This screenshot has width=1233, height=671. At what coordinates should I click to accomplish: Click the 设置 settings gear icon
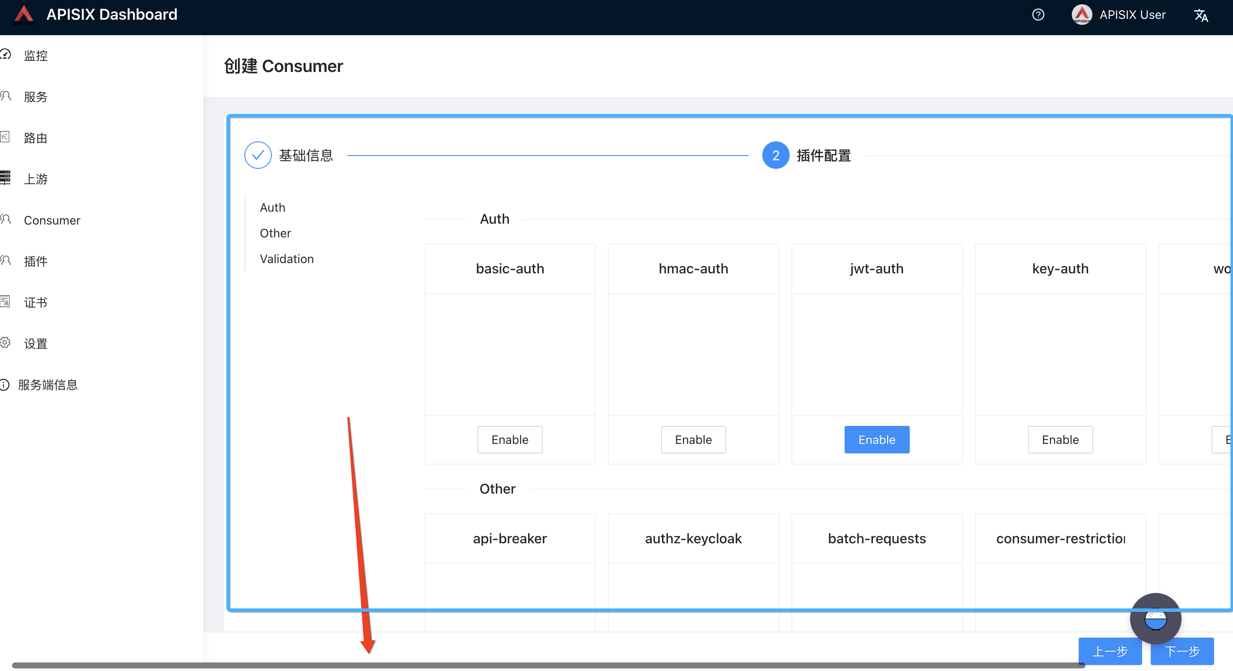click(5, 343)
